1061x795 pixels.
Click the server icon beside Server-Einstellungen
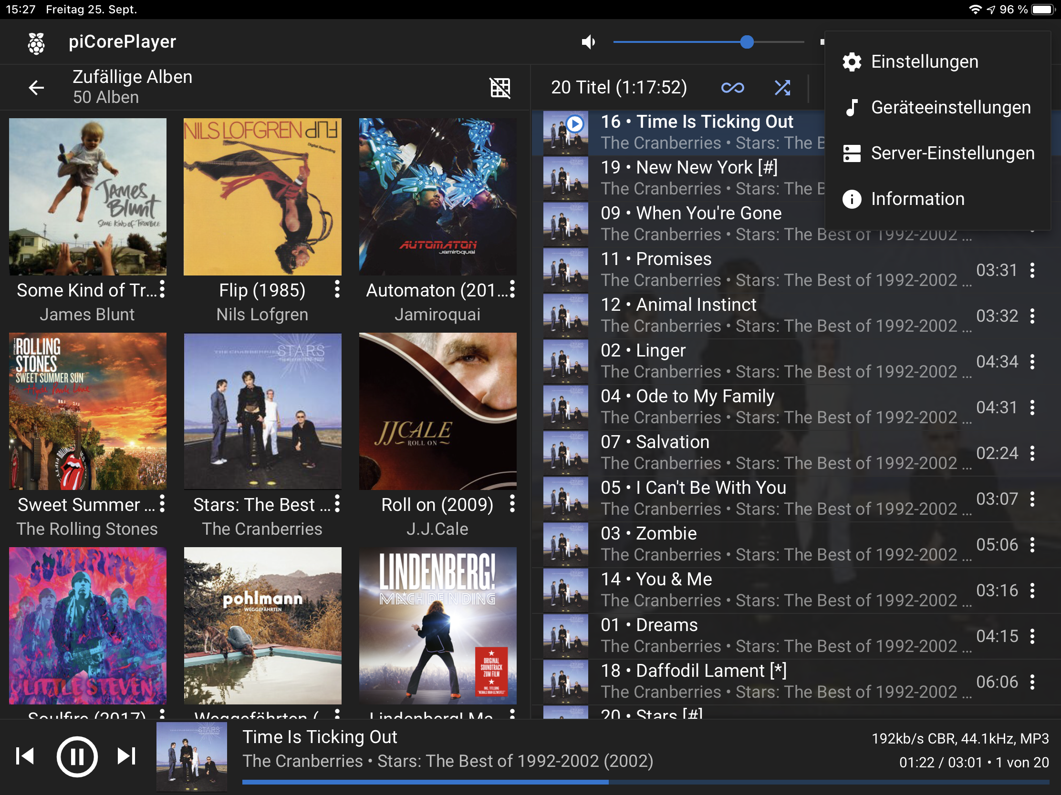tap(852, 153)
